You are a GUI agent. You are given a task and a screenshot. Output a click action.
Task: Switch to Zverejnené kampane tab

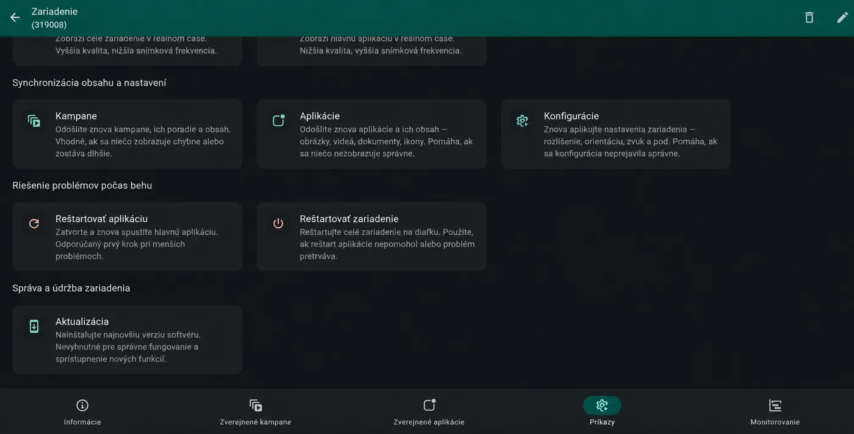pos(256,413)
